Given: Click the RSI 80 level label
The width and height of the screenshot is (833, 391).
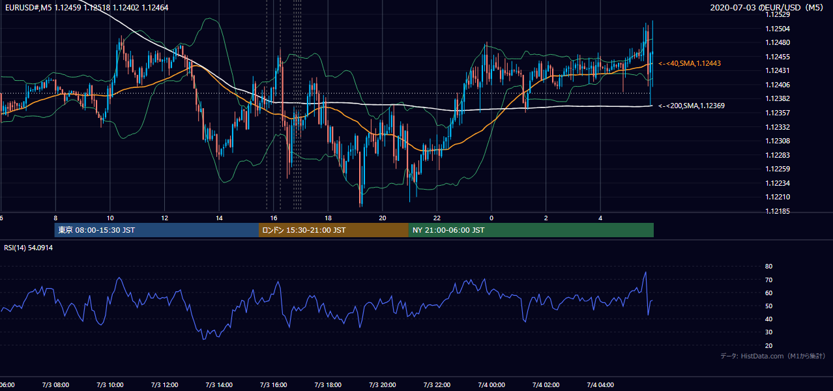Looking at the screenshot, I should pos(768,267).
